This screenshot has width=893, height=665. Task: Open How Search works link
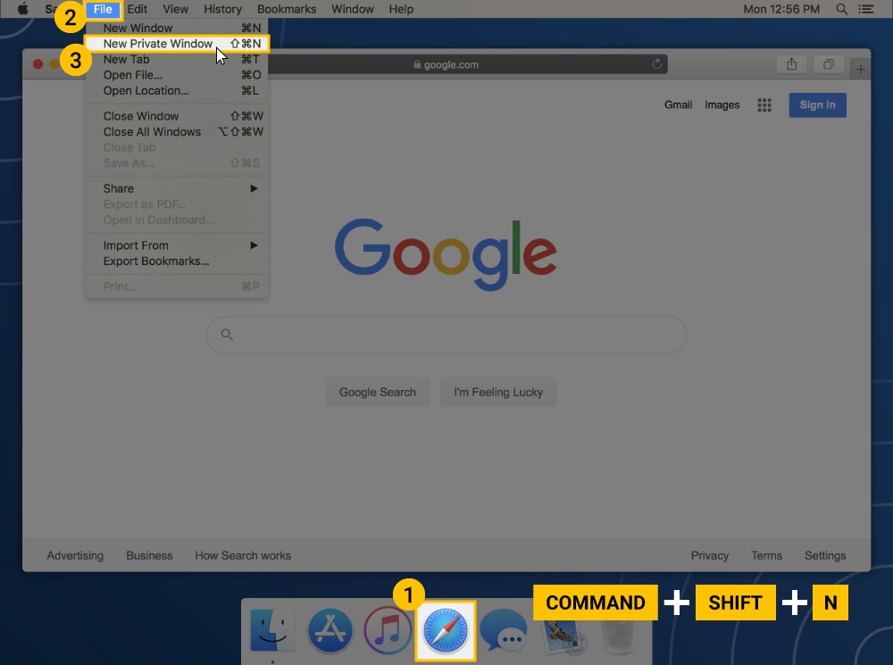(x=243, y=555)
